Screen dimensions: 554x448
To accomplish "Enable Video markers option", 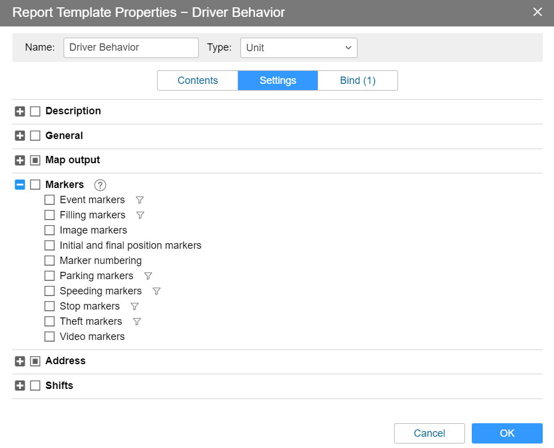I will 50,337.
